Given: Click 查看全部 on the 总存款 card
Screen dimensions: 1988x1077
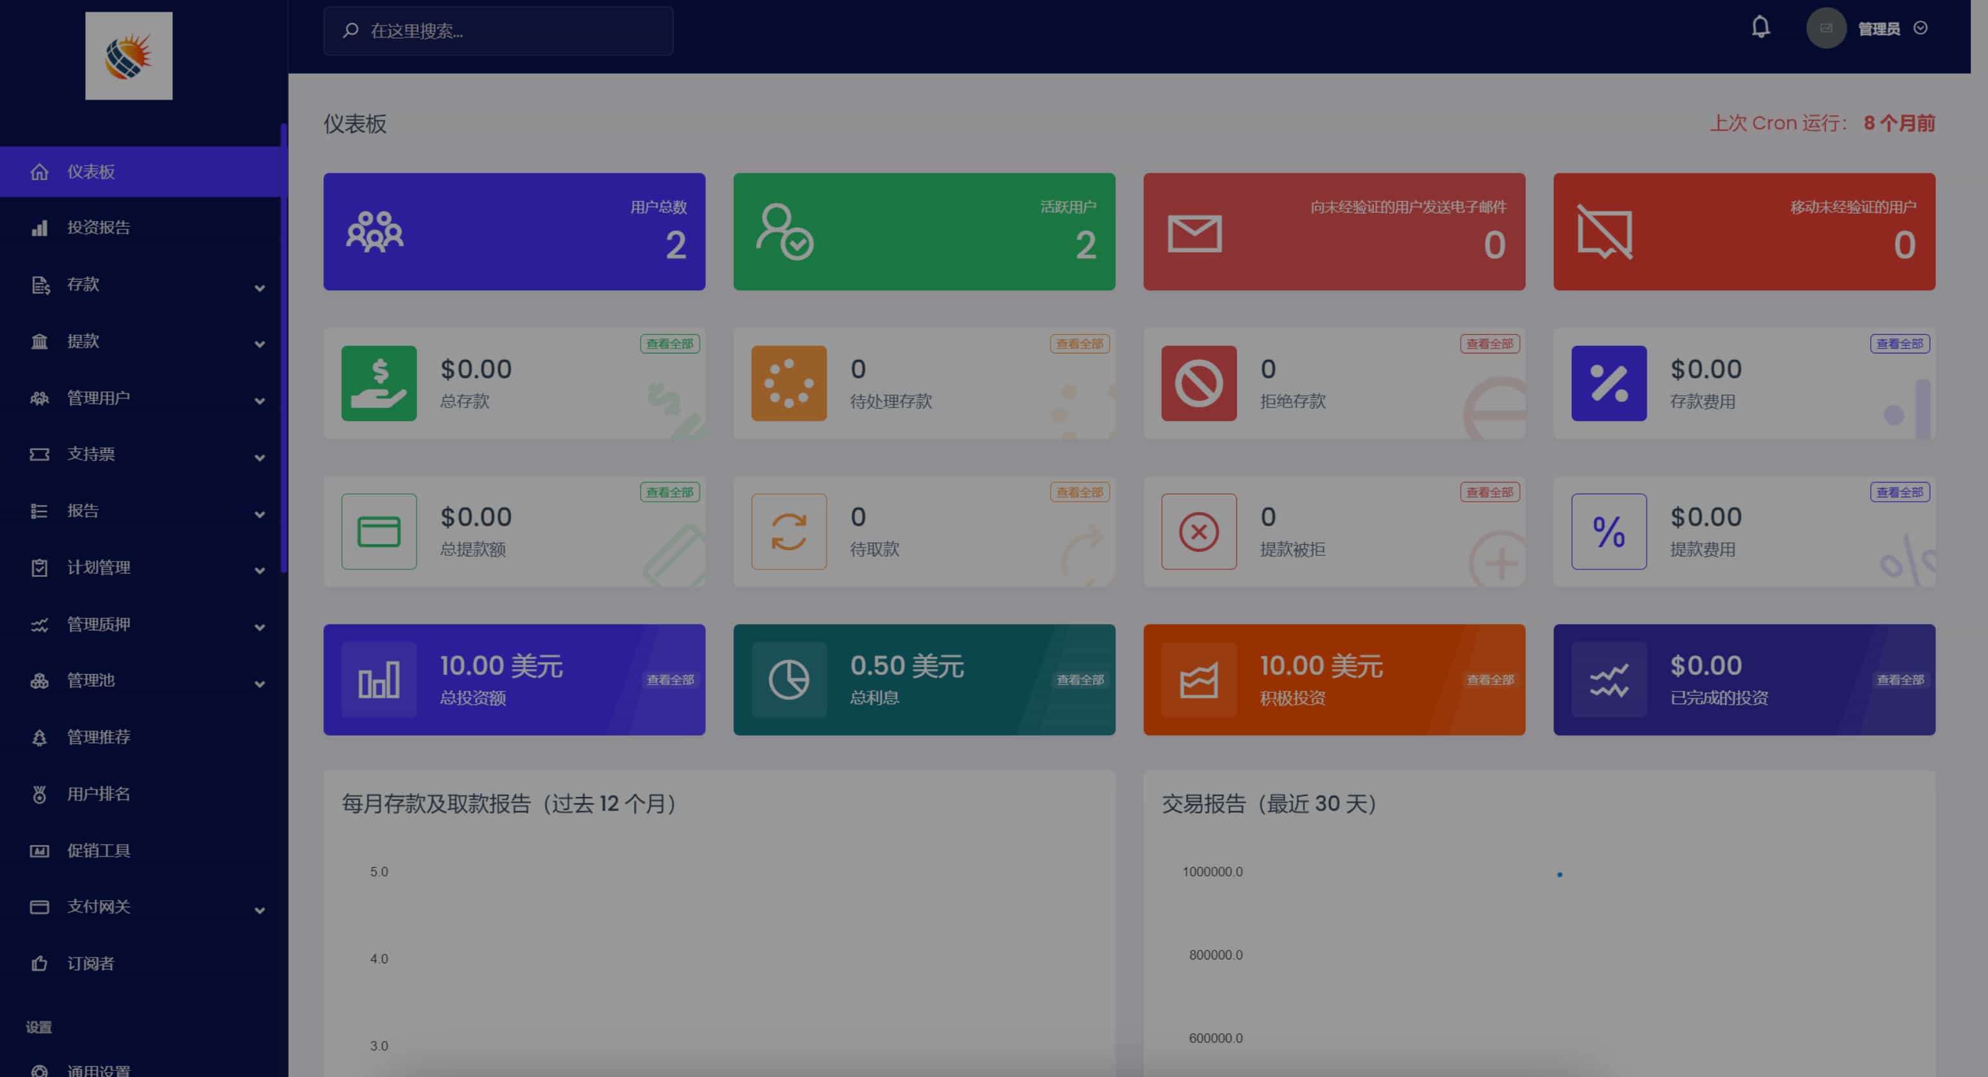Looking at the screenshot, I should 671,344.
